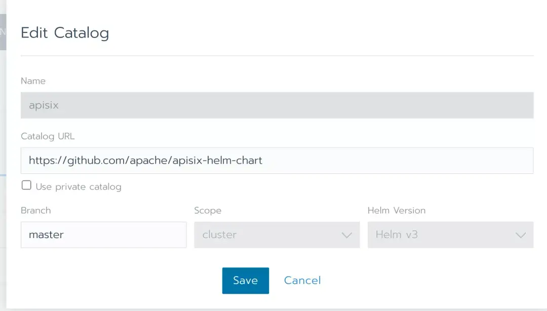547x311 pixels.
Task: Enable the Use private catalog checkbox
Action: tap(26, 185)
